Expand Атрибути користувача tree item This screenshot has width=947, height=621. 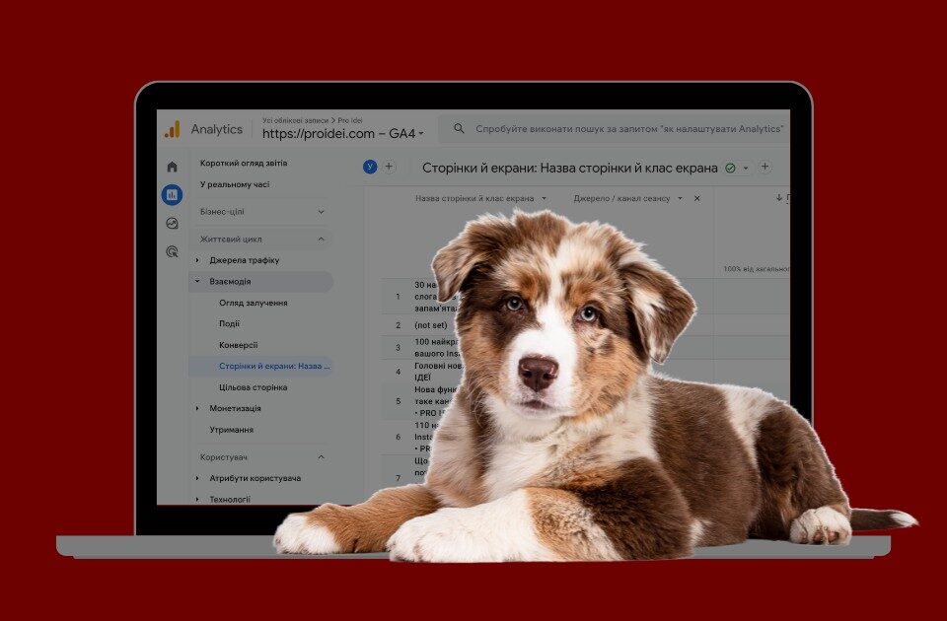tap(197, 479)
